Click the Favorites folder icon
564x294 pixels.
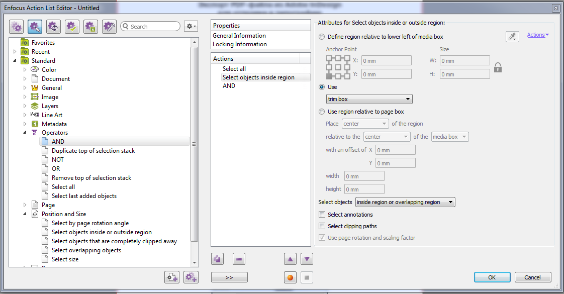point(25,42)
